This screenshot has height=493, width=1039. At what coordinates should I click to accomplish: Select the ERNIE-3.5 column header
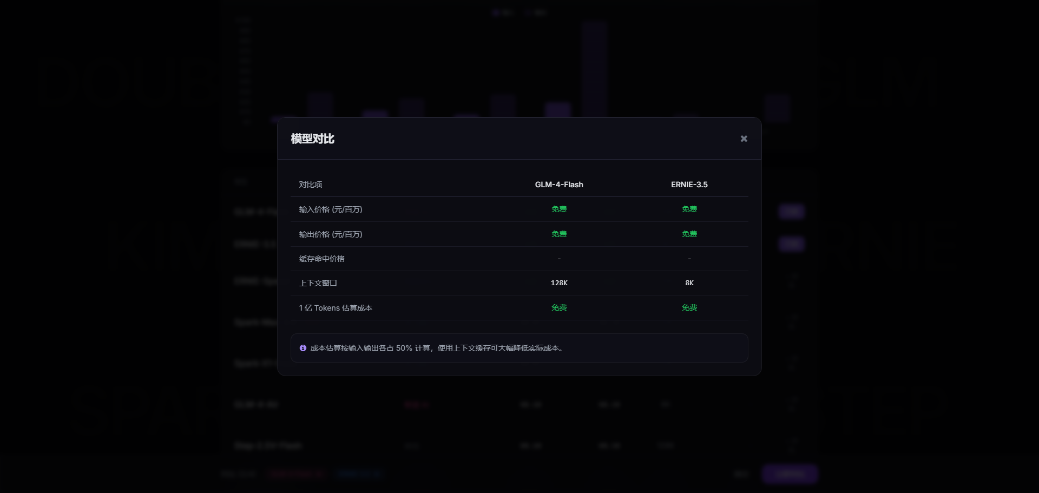point(689,185)
